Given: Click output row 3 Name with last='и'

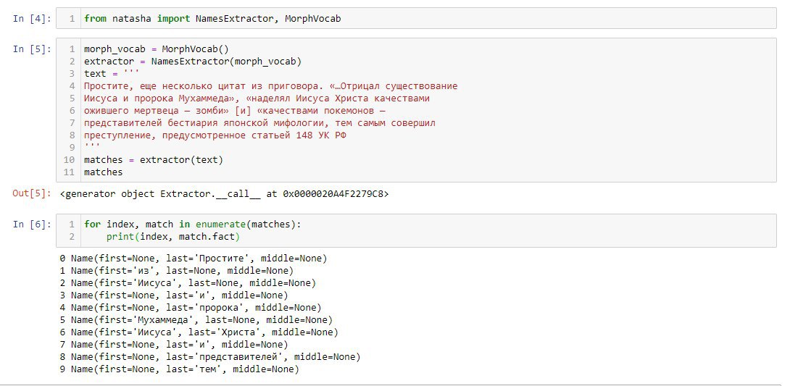Looking at the screenshot, I should point(174,295).
